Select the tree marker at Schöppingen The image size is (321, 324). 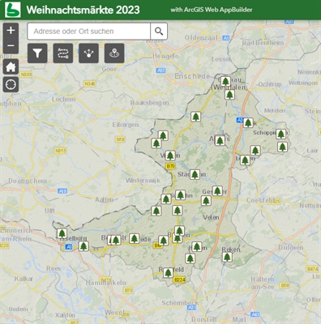coord(281,134)
